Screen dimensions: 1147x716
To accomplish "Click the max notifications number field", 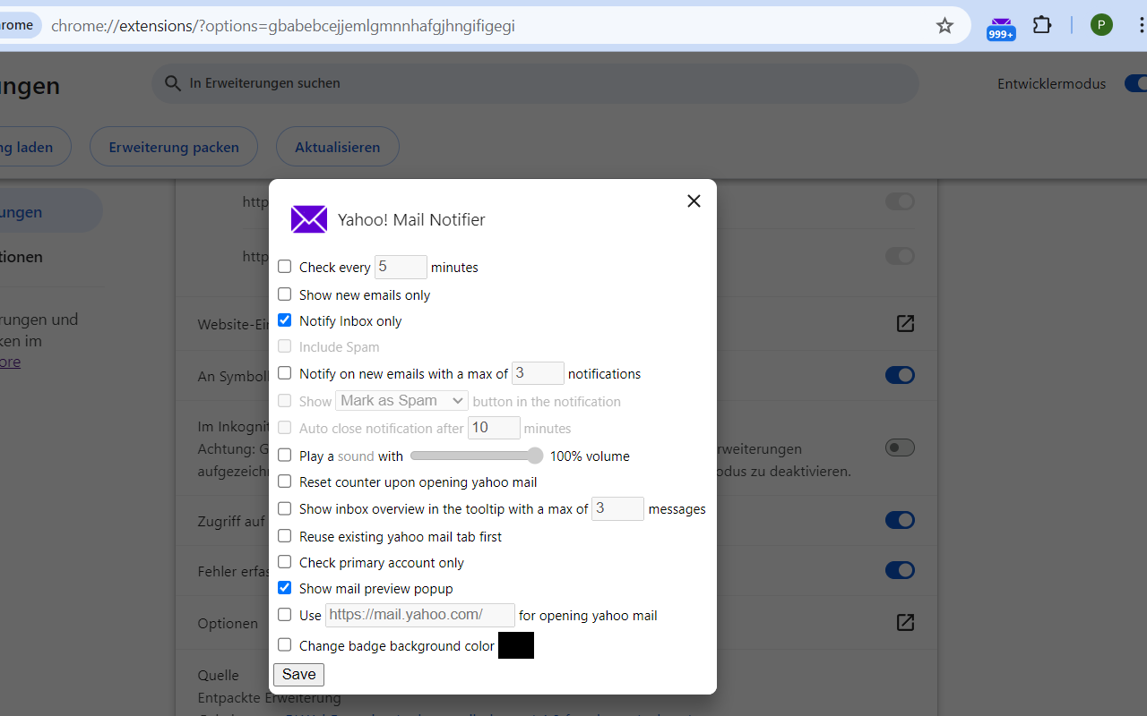I will click(538, 373).
